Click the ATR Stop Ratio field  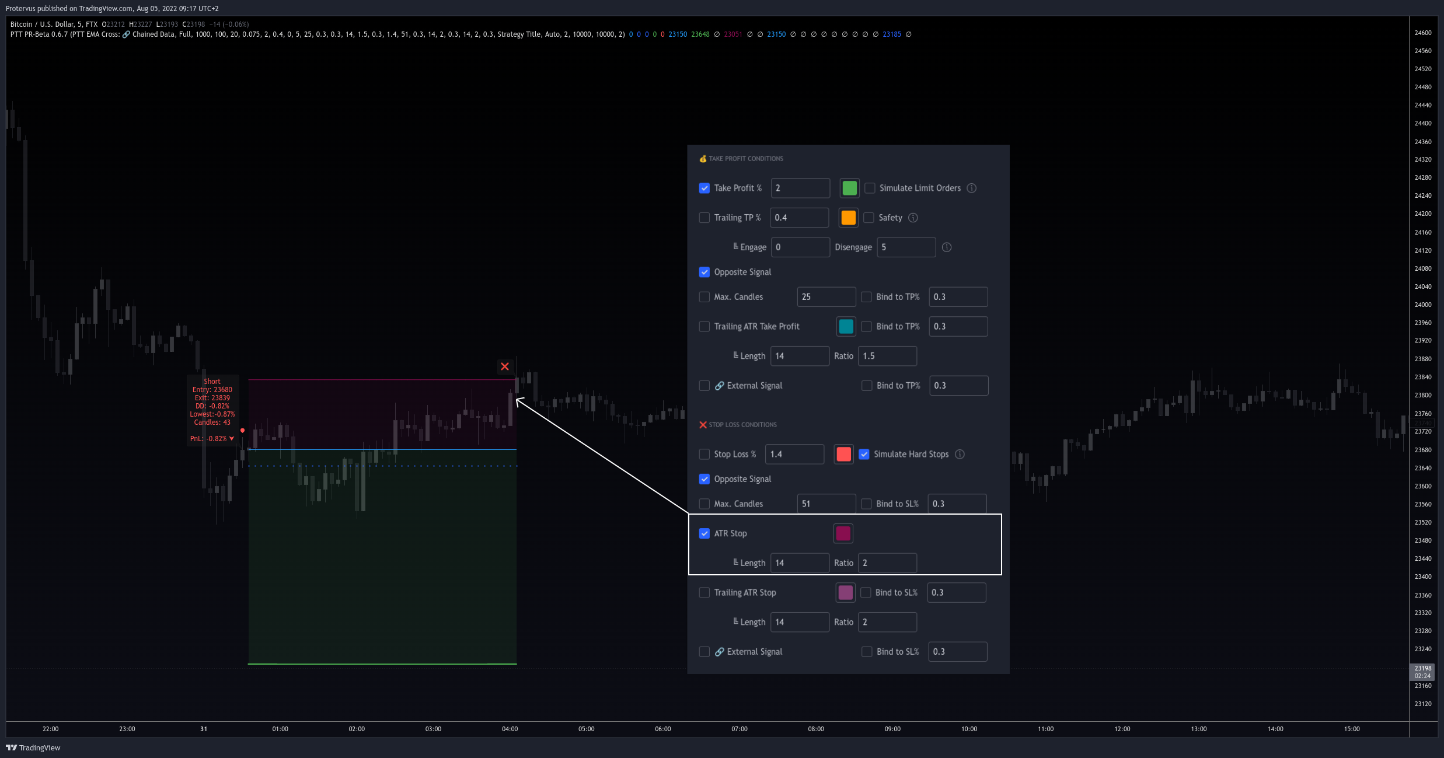[887, 563]
